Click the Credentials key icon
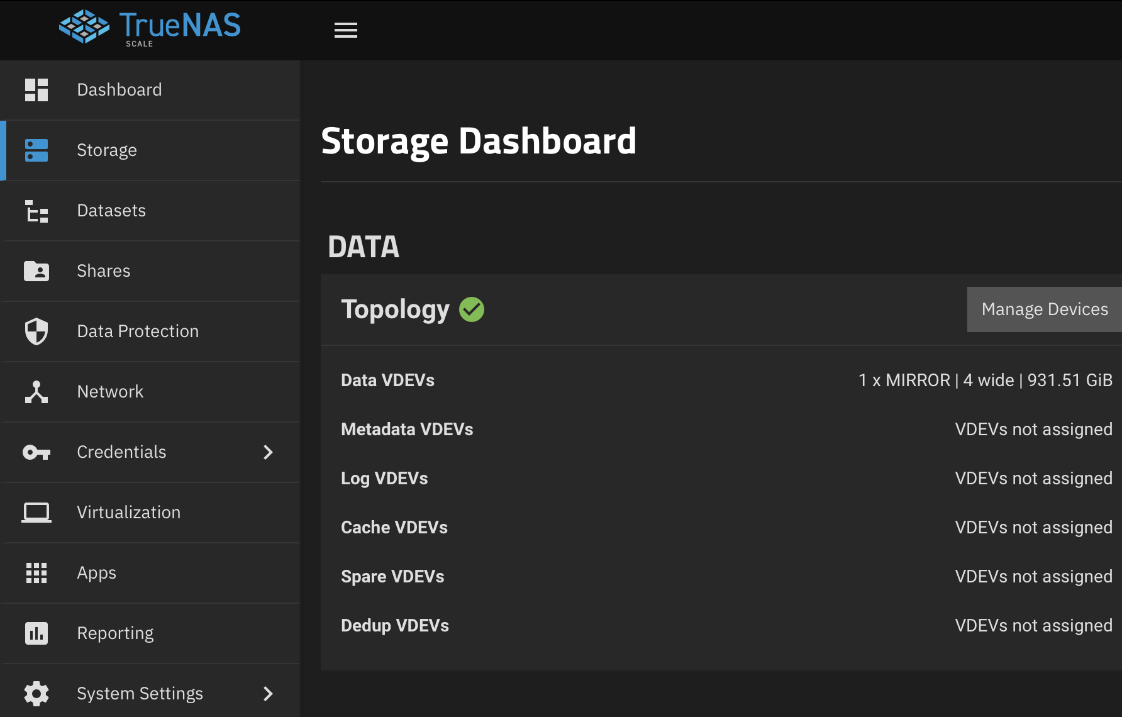This screenshot has height=717, width=1122. [x=36, y=452]
